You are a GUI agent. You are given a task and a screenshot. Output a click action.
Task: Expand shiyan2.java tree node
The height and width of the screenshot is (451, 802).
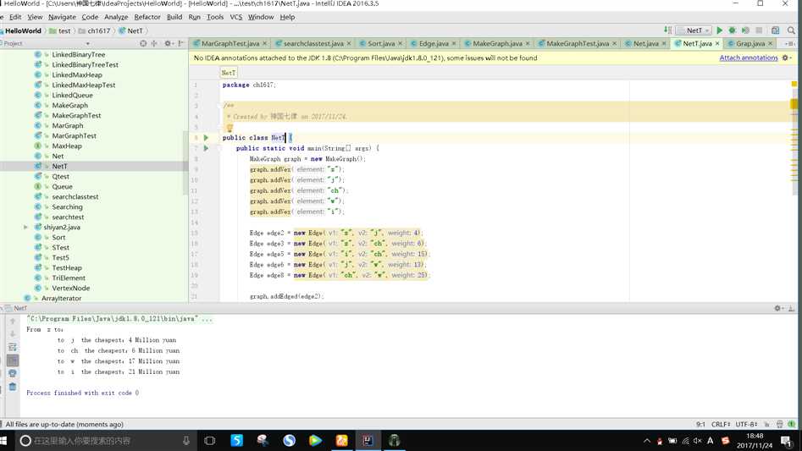coord(25,228)
